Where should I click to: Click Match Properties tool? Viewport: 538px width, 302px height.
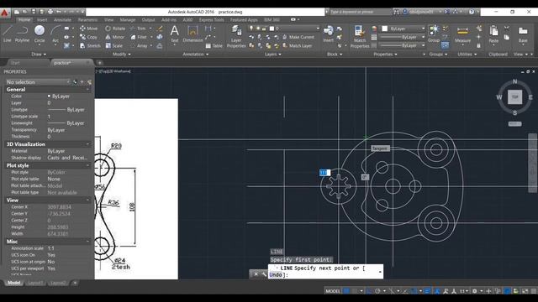pos(360,36)
